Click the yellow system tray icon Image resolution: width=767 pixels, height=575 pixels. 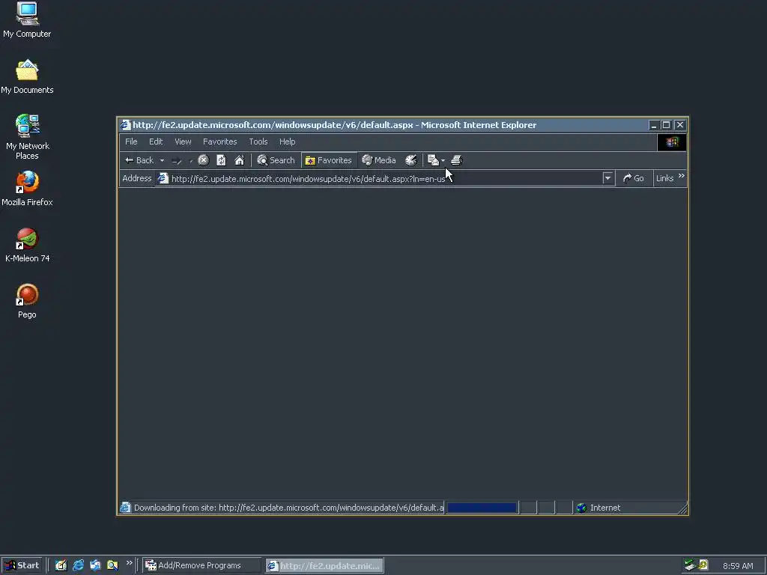(x=703, y=565)
